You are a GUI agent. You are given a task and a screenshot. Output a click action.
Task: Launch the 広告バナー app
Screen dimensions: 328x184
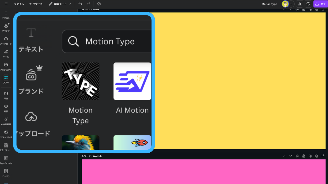click(6, 147)
